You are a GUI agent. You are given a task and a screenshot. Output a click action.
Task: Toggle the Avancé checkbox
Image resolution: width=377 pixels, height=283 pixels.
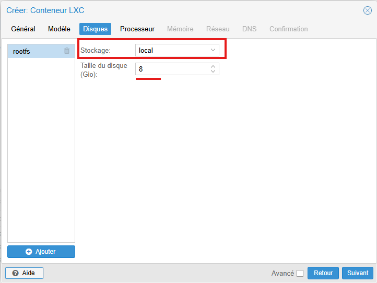(x=300, y=274)
